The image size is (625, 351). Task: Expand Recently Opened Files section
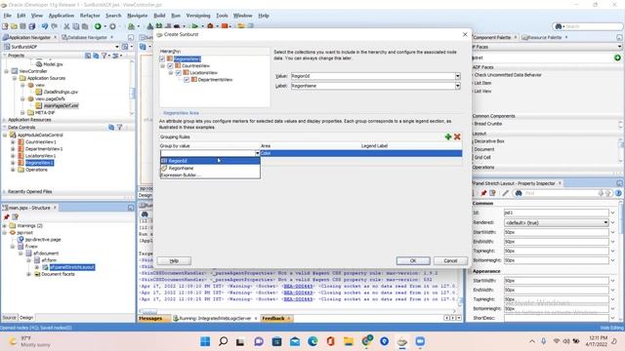[x=4, y=192]
